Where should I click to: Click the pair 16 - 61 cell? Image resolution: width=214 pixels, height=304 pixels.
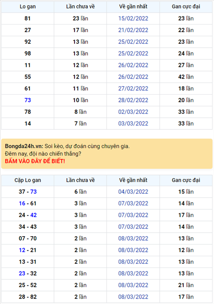pos(28,204)
